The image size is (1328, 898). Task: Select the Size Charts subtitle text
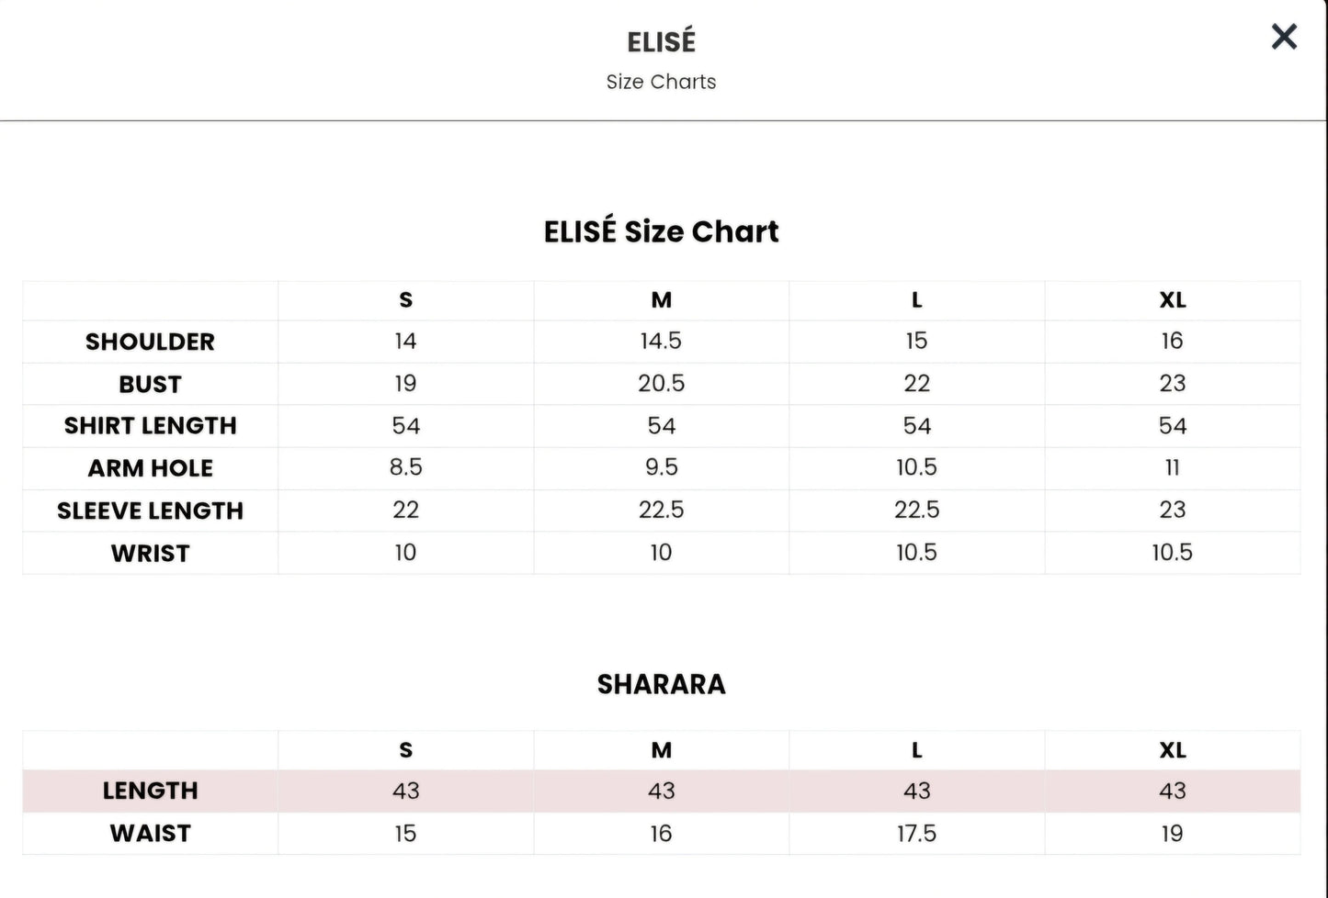661,82
